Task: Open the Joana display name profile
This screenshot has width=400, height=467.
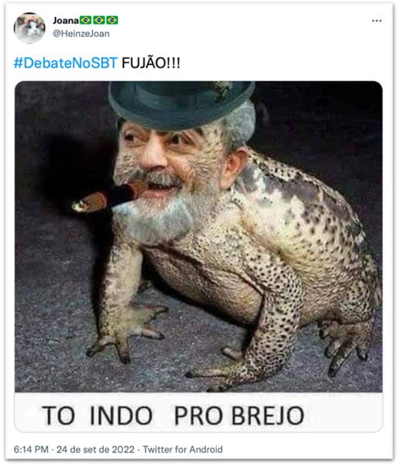Action: 66,20
